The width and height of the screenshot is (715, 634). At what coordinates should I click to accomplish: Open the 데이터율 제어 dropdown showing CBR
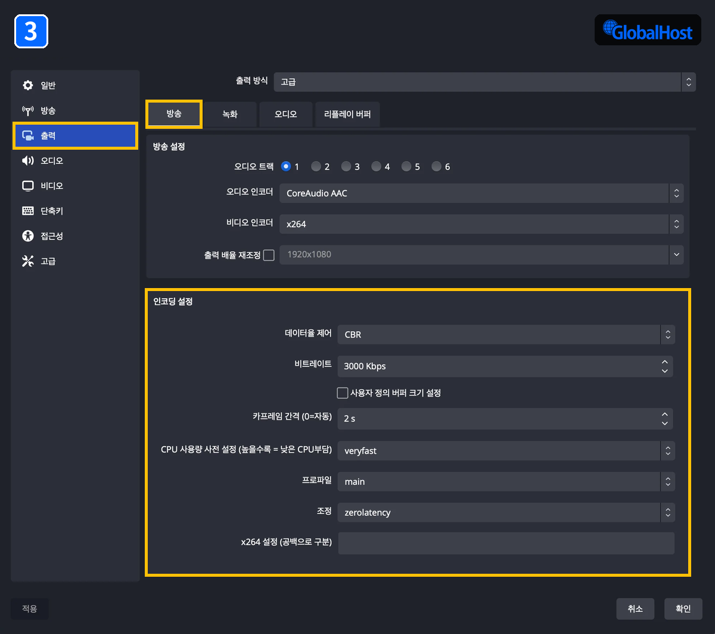pyautogui.click(x=506, y=335)
